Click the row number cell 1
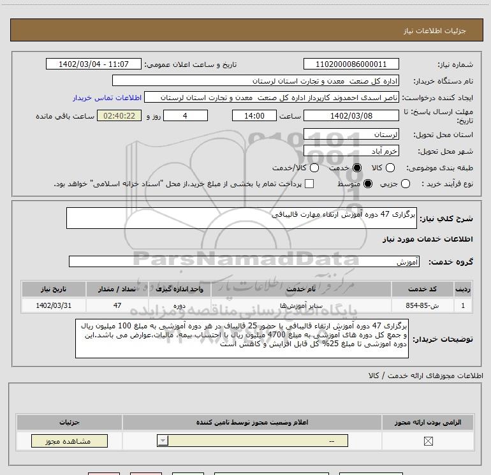The height and width of the screenshot is (475, 491). pyautogui.click(x=463, y=305)
